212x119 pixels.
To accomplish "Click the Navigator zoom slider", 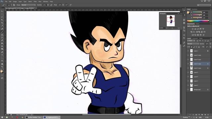I will pyautogui.click(x=172, y=28).
